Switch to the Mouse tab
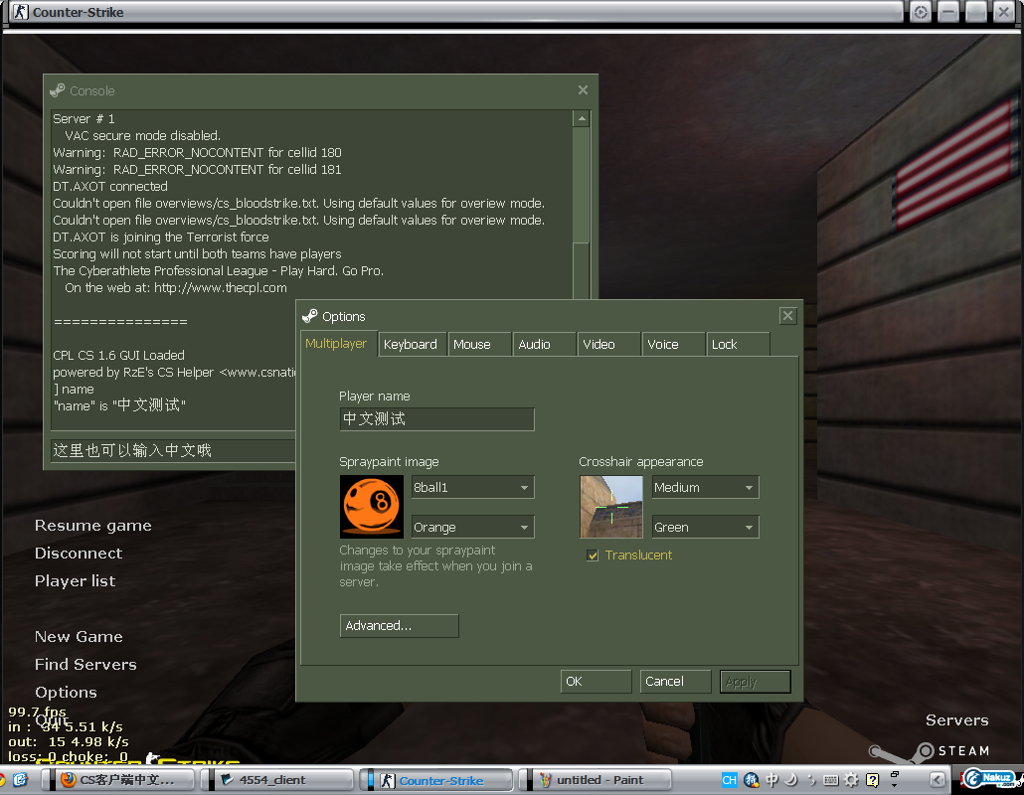This screenshot has width=1024, height=795. (x=478, y=345)
